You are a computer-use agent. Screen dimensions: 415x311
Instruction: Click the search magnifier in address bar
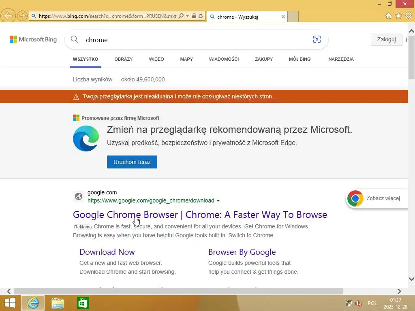(181, 16)
